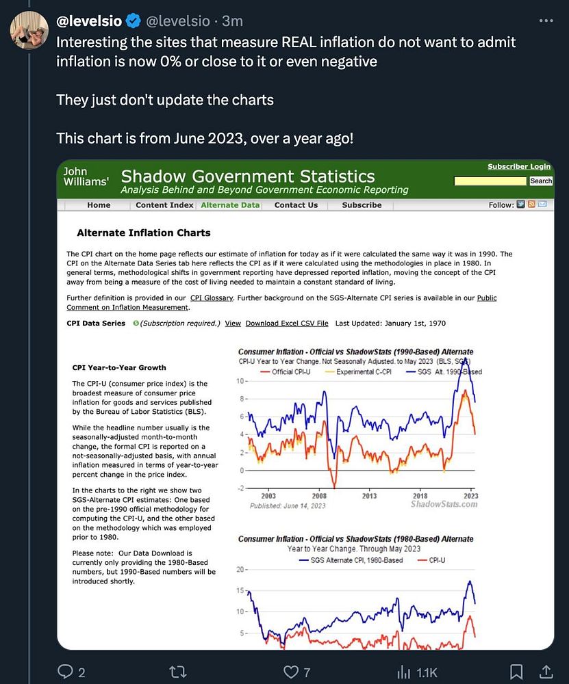The image size is (569, 684).
Task: Open the tweet's more options menu
Action: click(546, 21)
